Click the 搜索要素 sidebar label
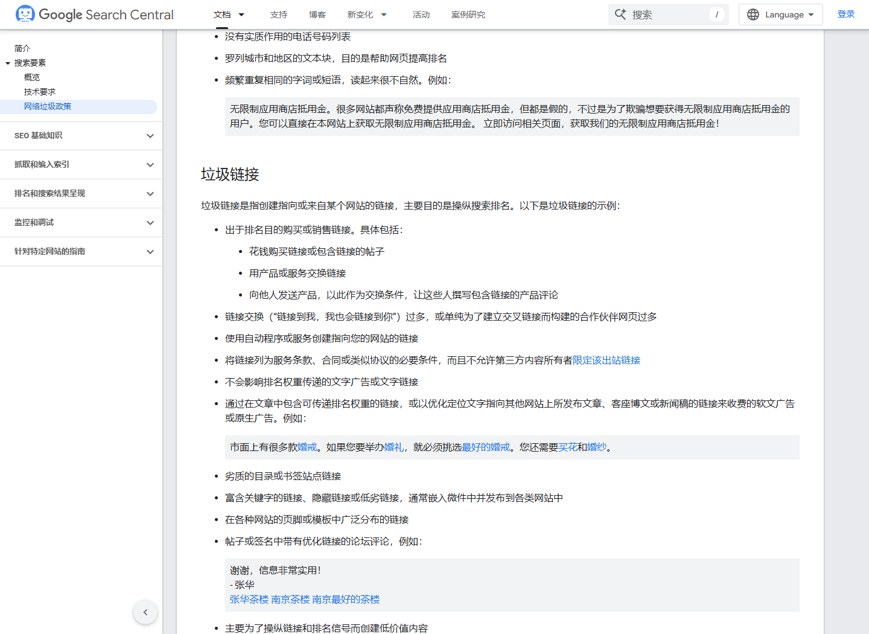The width and height of the screenshot is (869, 634). [x=30, y=63]
